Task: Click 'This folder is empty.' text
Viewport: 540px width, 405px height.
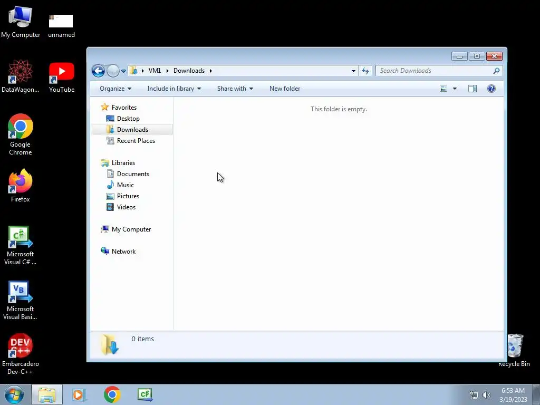Action: point(339,109)
